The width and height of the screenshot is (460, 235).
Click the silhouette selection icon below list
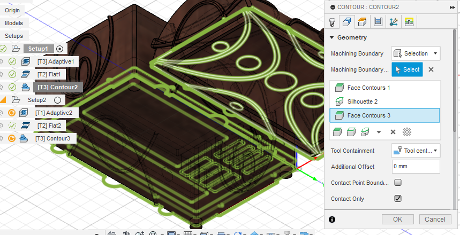[365, 132]
